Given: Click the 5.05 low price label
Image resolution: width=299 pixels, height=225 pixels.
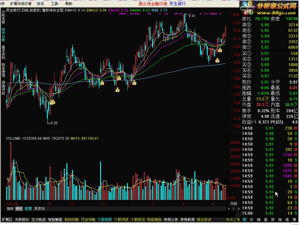Looking at the screenshot, I should pos(54,123).
